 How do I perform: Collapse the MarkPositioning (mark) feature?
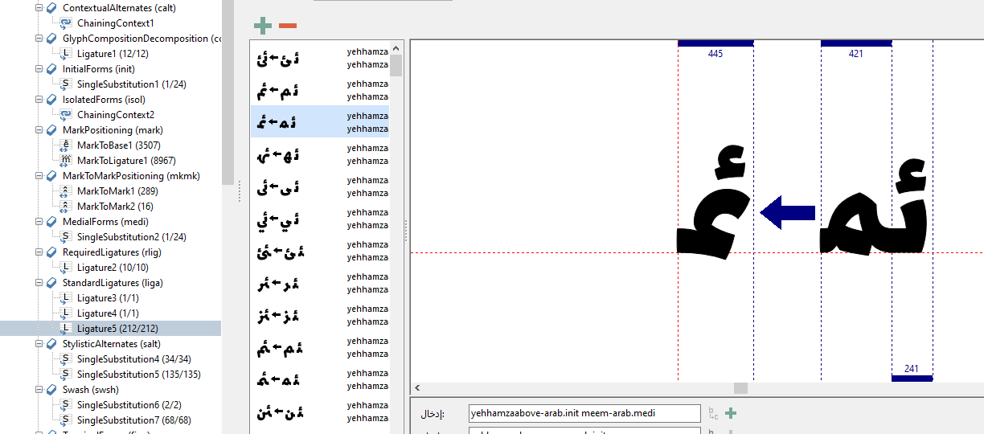click(40, 130)
